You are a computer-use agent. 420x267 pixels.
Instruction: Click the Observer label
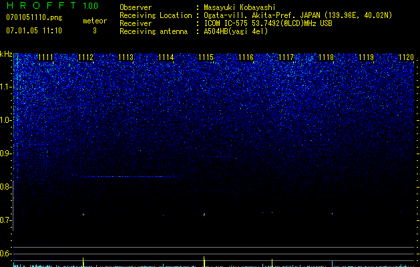136,7
